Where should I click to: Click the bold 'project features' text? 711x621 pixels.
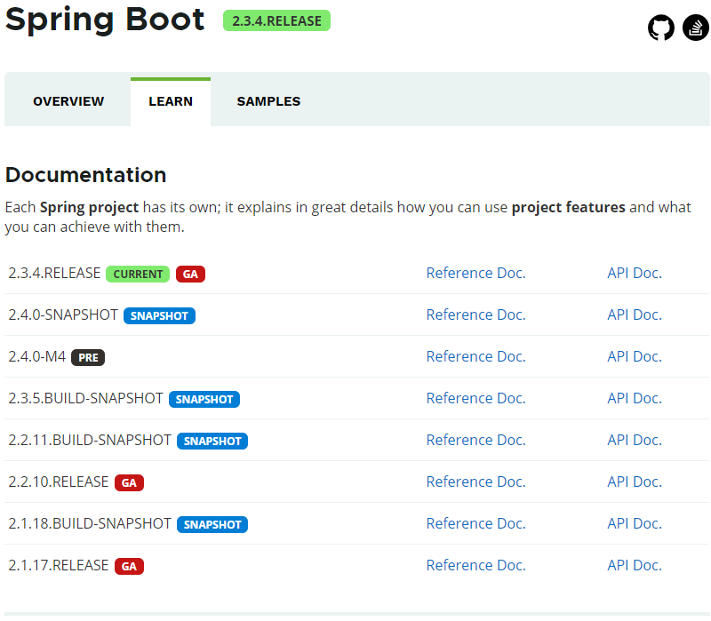coord(569,208)
